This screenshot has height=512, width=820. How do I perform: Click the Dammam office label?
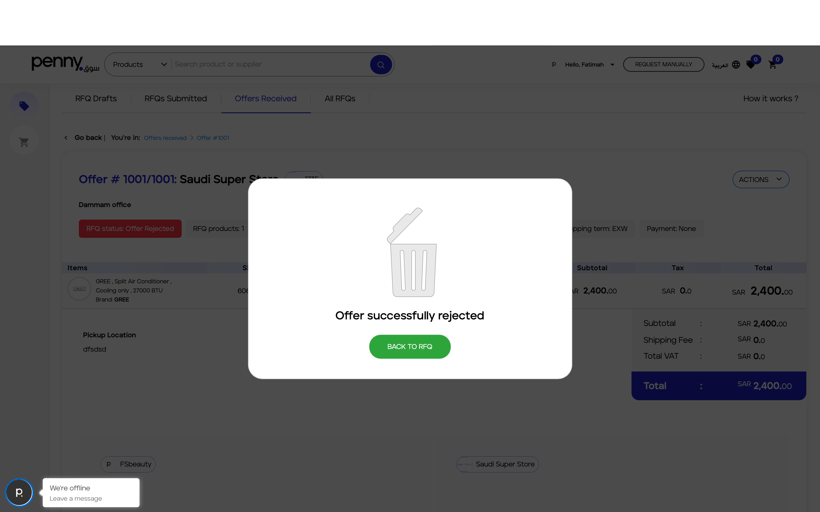pos(105,205)
